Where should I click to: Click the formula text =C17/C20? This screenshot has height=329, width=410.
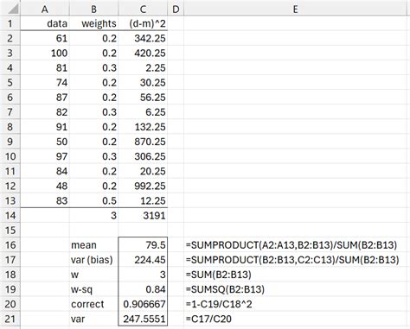[208, 319]
